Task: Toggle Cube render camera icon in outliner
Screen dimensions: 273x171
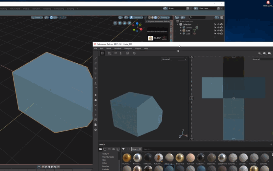Action: [x=222, y=31]
